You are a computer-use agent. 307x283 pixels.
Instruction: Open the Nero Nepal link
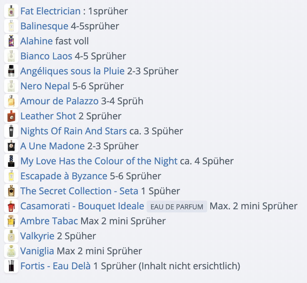tap(45, 86)
